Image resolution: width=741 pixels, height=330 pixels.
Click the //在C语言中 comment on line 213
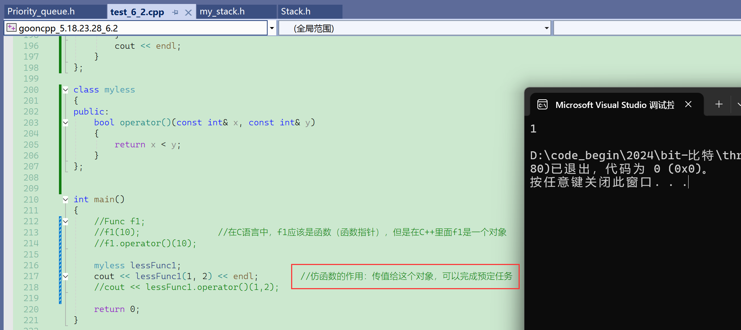coord(362,232)
